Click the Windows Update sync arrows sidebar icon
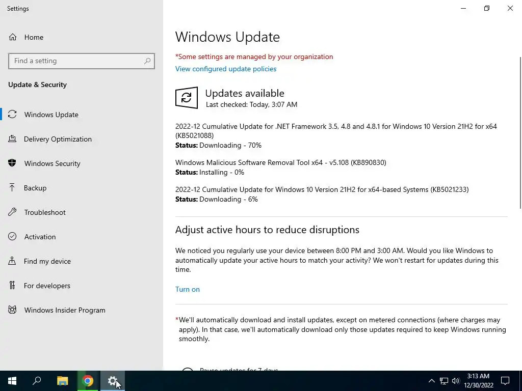 tap(12, 115)
